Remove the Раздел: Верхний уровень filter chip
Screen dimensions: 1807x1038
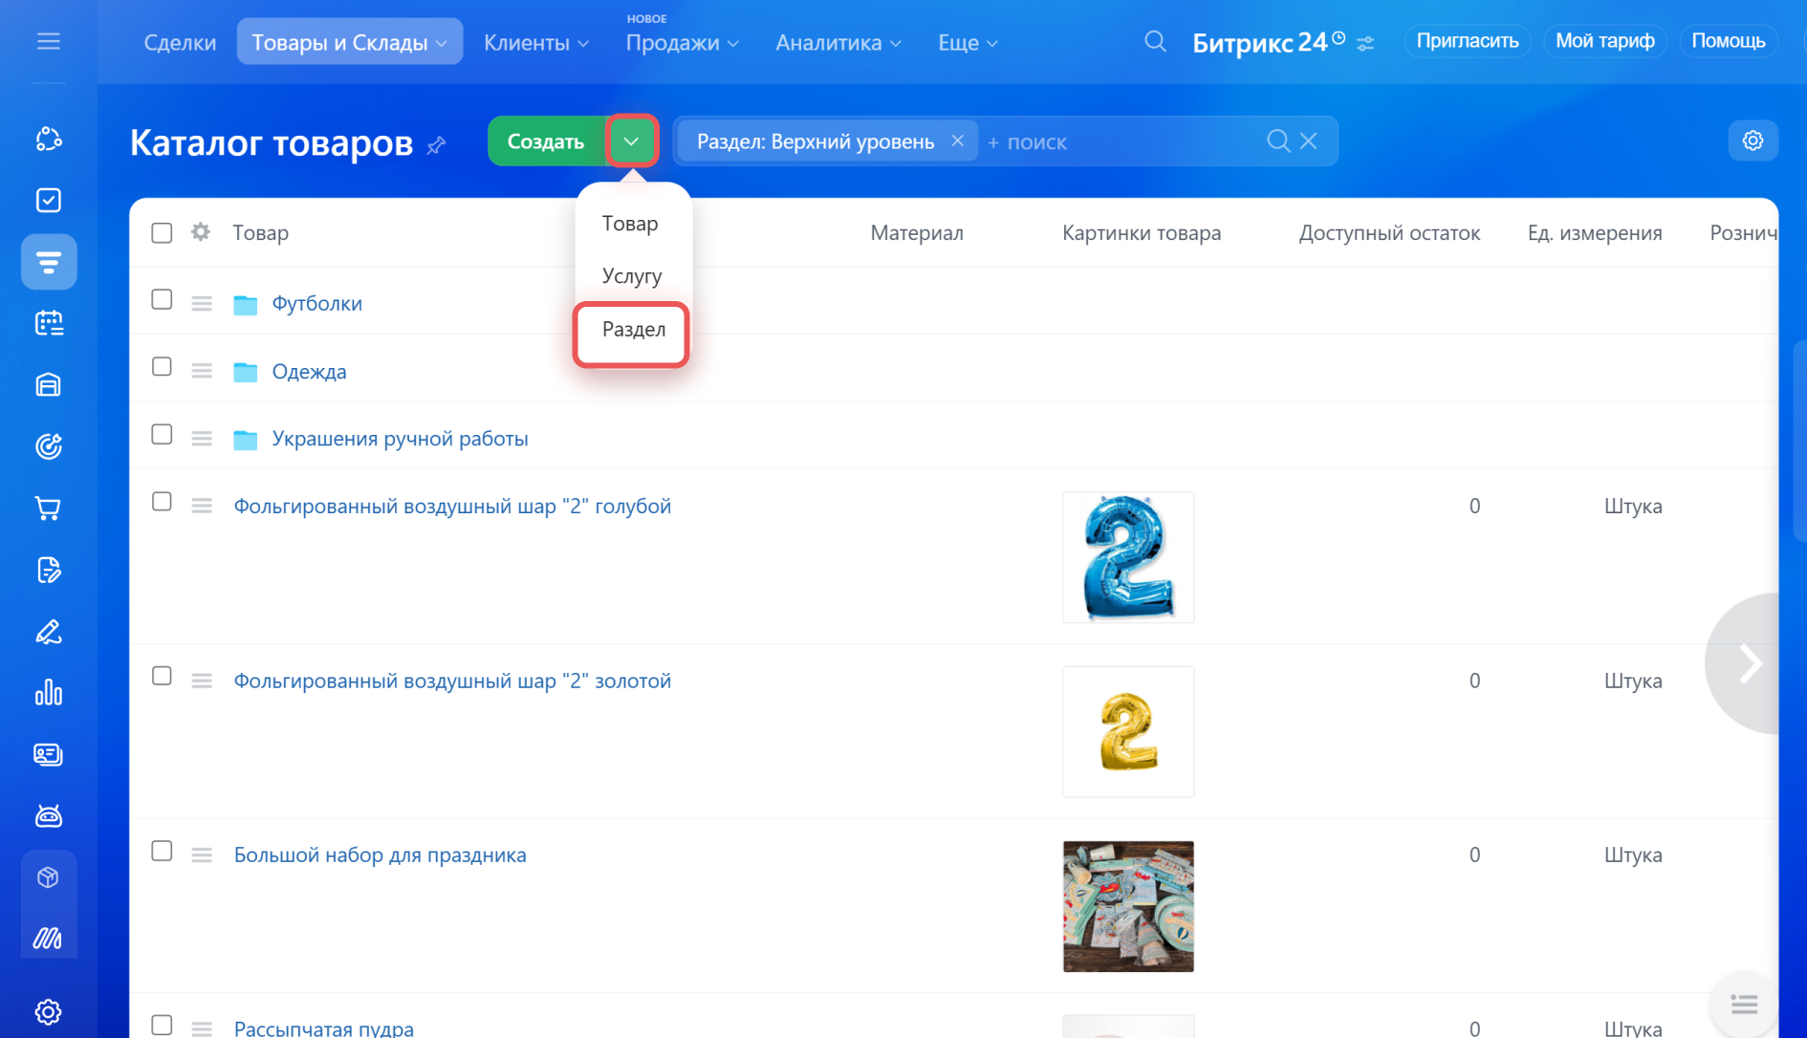click(x=957, y=141)
